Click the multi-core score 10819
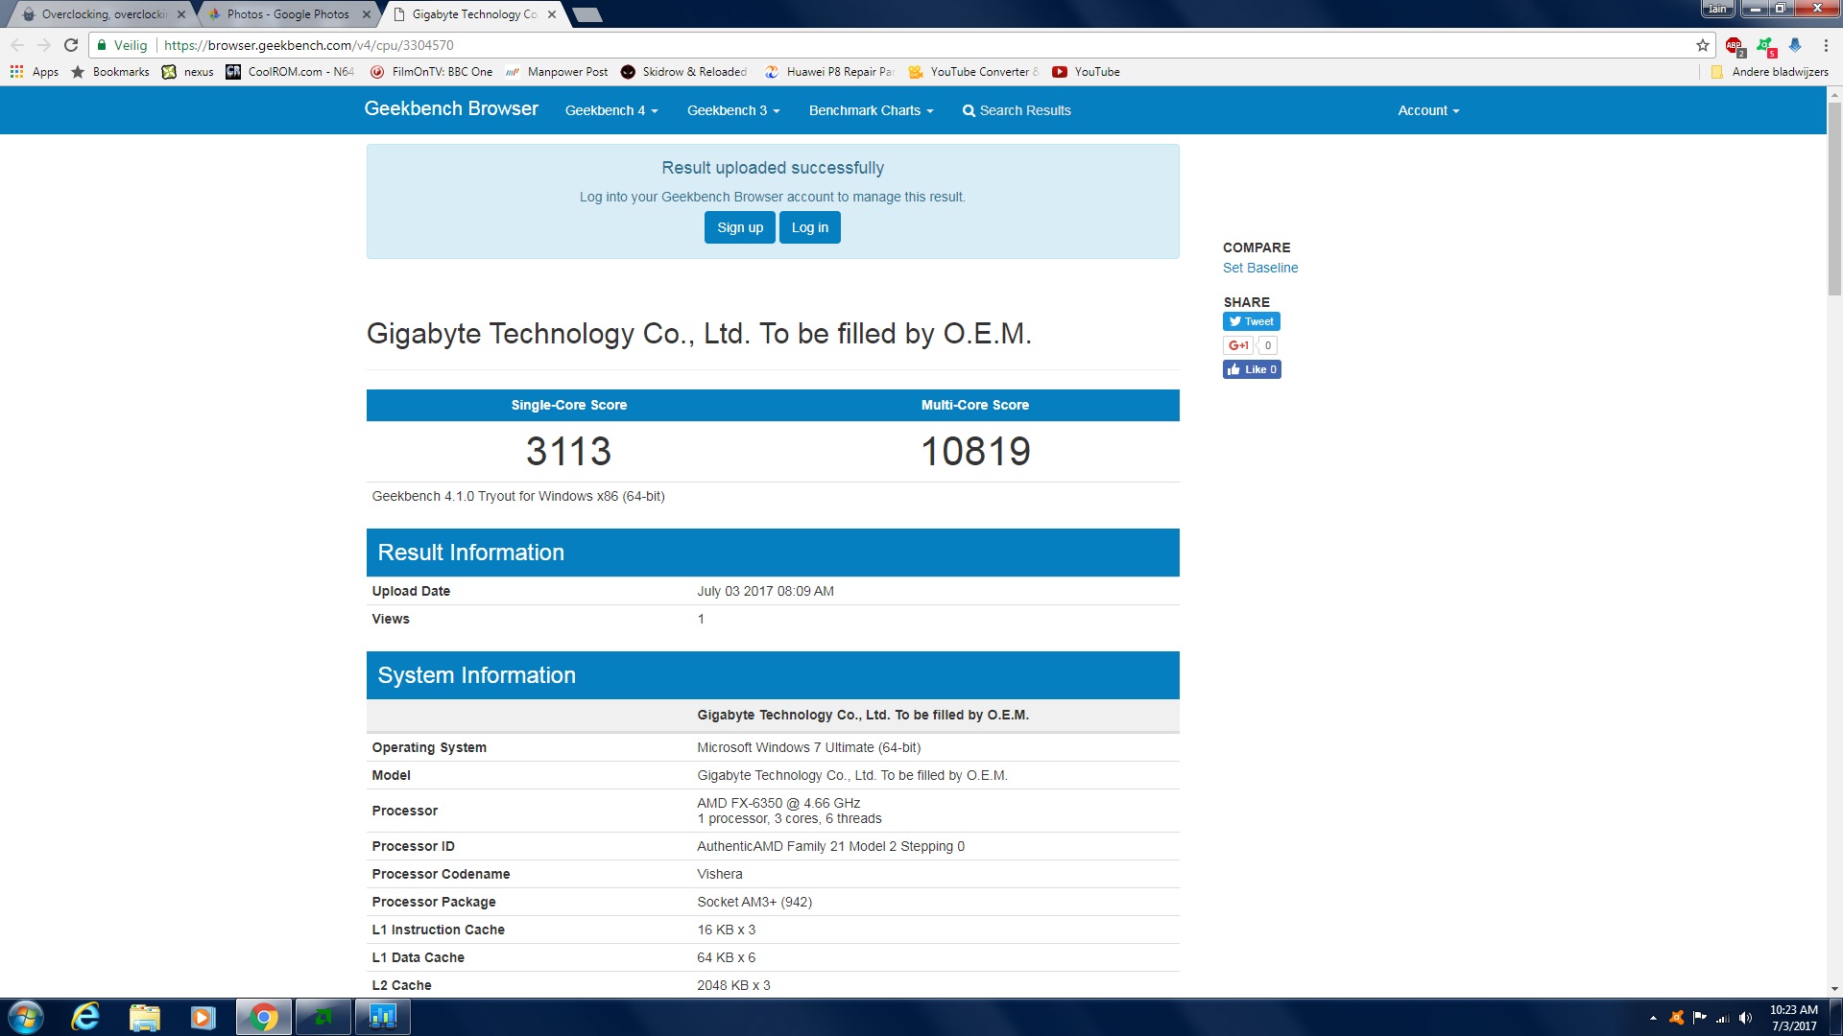The image size is (1843, 1036). tap(975, 451)
